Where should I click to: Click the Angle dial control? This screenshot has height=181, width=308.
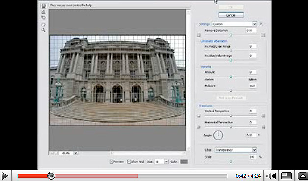coord(218,135)
